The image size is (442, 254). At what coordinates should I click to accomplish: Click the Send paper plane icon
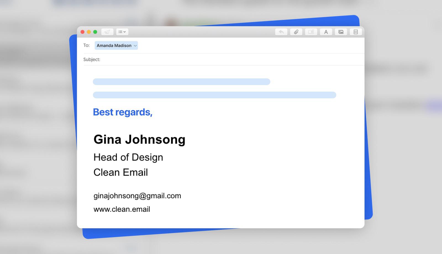107,31
